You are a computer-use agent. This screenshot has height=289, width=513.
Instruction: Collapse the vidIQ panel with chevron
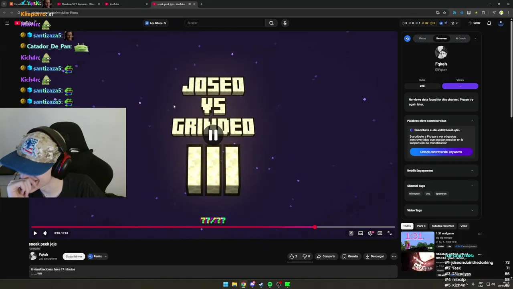pos(475,39)
